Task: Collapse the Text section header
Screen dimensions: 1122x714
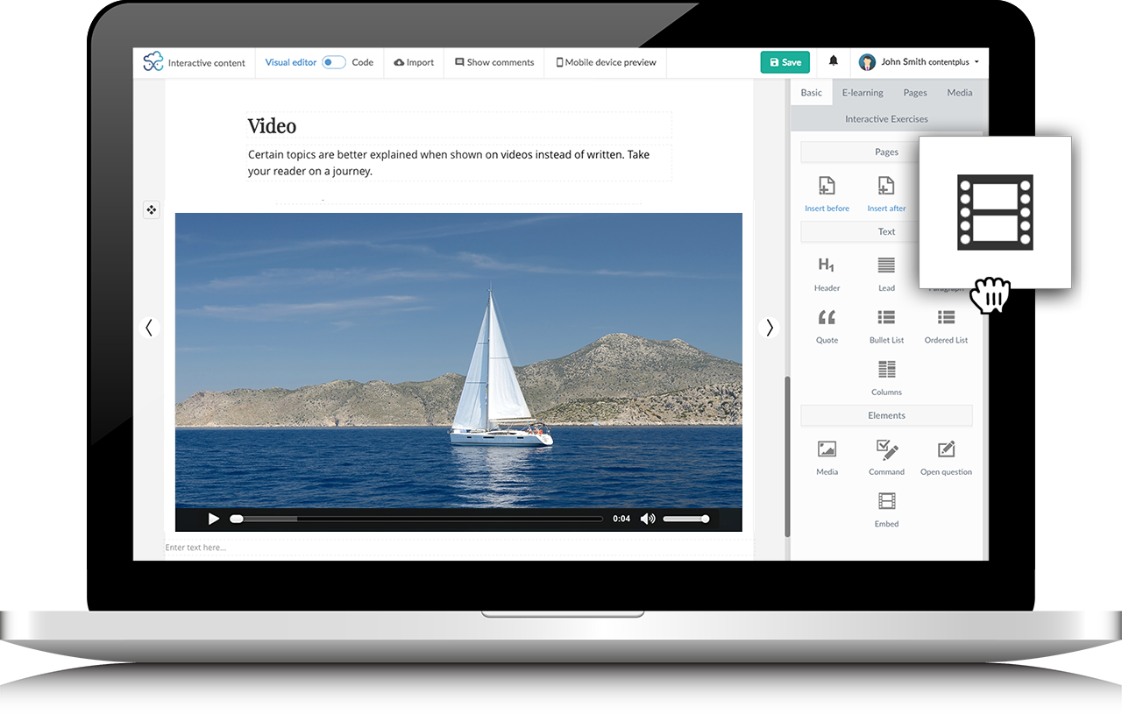Action: [886, 231]
